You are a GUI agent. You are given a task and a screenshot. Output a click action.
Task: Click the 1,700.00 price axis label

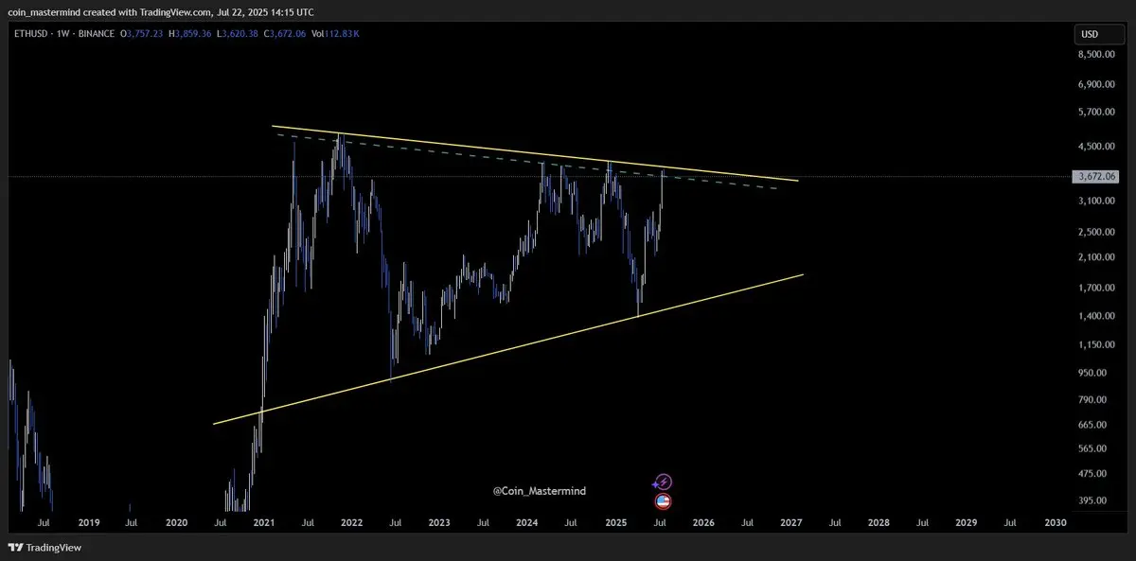click(x=1096, y=288)
